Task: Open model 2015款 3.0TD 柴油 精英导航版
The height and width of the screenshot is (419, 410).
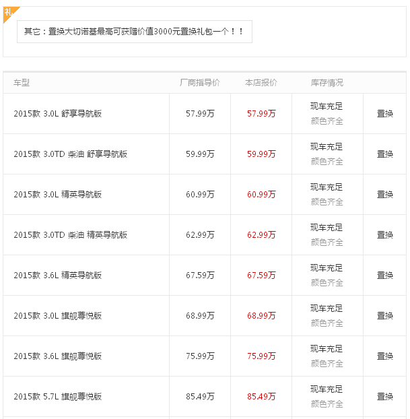Action: 71,235
